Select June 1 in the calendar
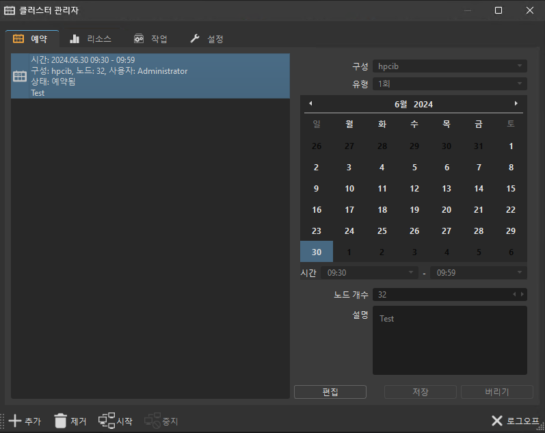Image resolution: width=545 pixels, height=433 pixels. 511,146
